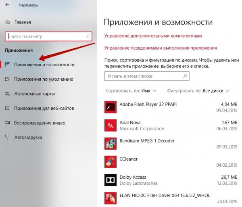This screenshot has width=242, height=207.
Task: Open Управление псевдонимами выполнения приложения link
Action: [161, 48]
